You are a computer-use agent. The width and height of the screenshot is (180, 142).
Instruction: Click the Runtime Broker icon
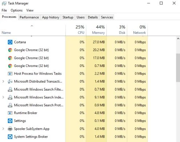coord(10,113)
